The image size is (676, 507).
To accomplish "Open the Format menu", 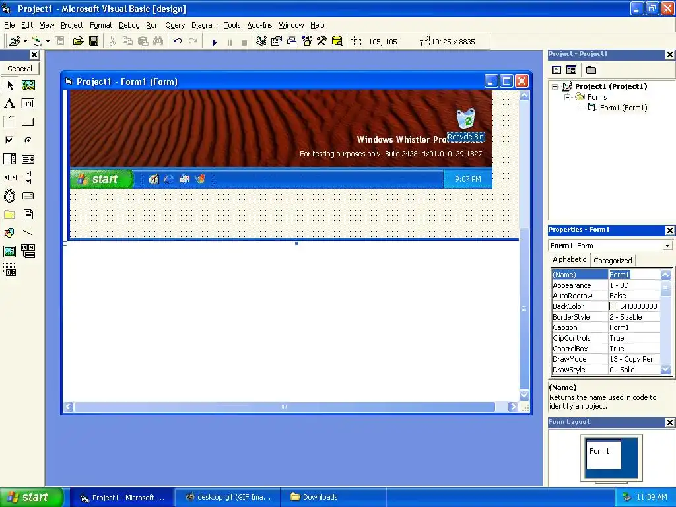I will pyautogui.click(x=101, y=25).
